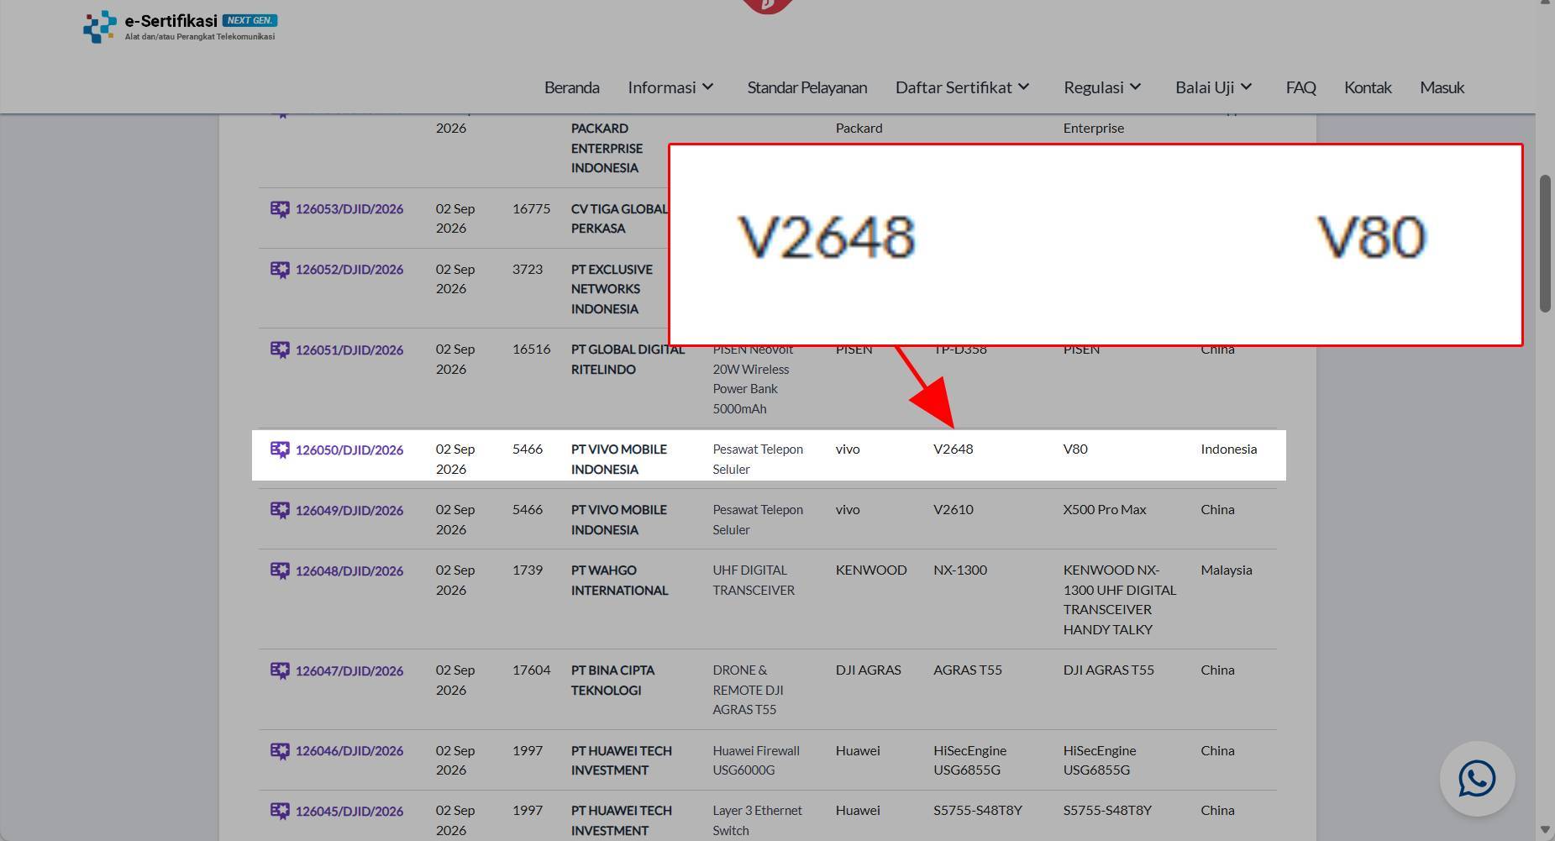Open certificate link 126048/DJID/2026
Viewport: 1555px width, 841px height.
[x=349, y=570]
